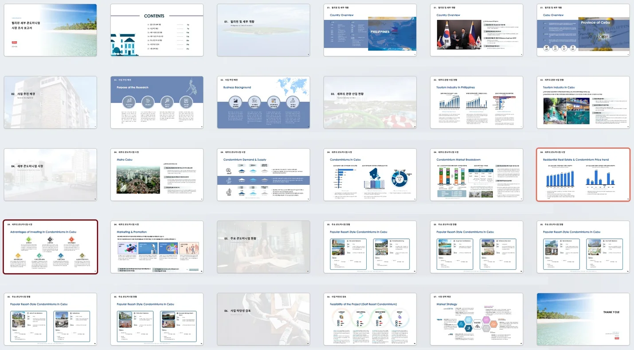The height and width of the screenshot is (350, 634).
Task: Pick the Metro Cebu slide thumbnail
Action: tap(157, 175)
